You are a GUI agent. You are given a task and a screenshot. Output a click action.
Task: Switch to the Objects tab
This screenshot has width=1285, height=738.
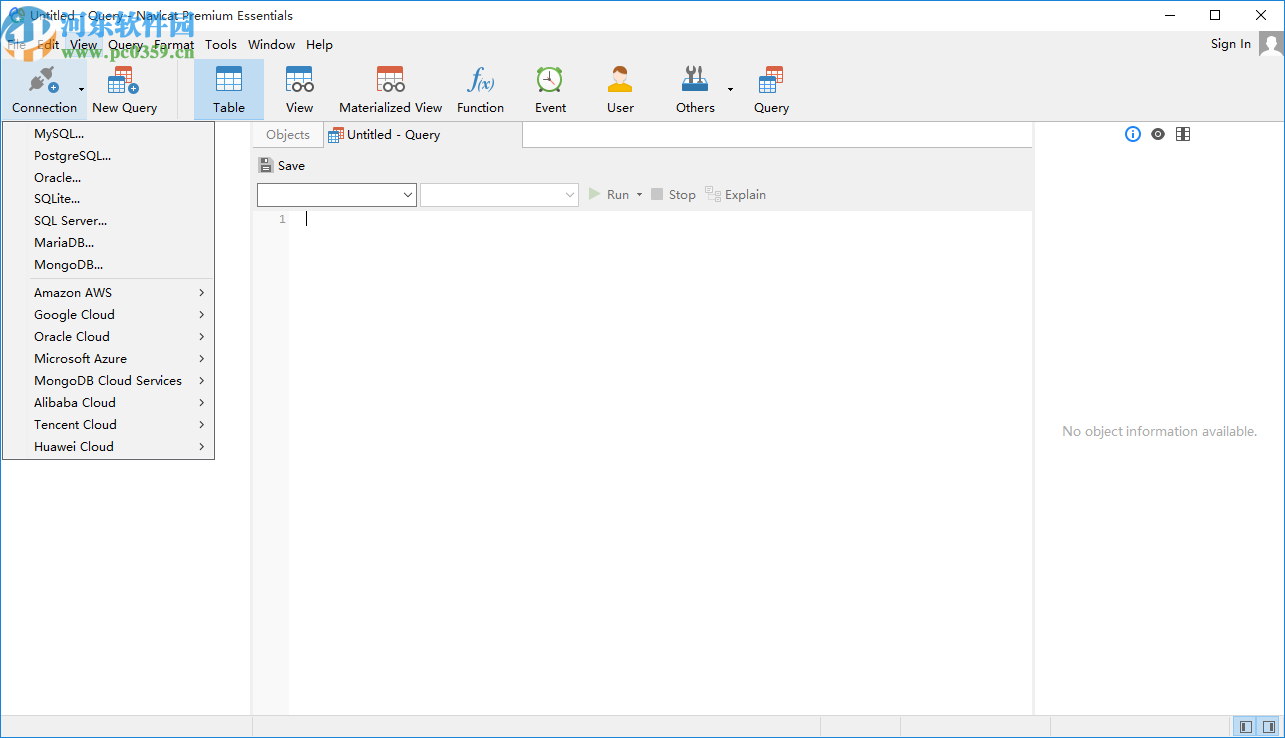(x=288, y=135)
